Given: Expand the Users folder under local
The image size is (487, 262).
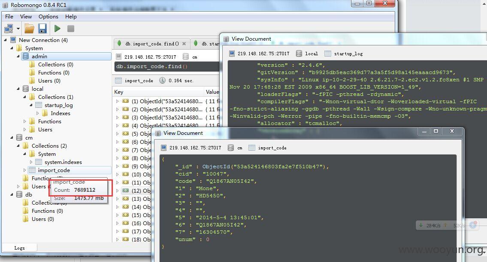Looking at the screenshot, I should click(25, 130).
